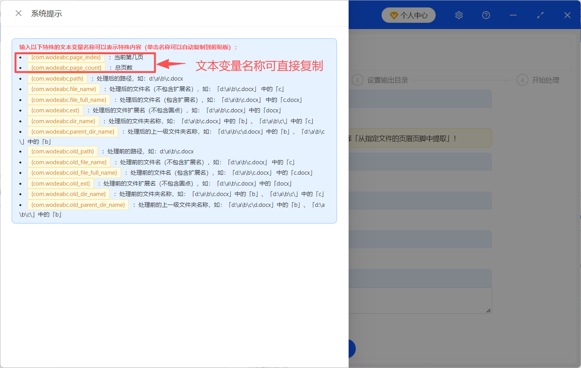The height and width of the screenshot is (368, 581).
Task: Click the crown icon inside 个人中心 button
Action: pyautogui.click(x=394, y=15)
